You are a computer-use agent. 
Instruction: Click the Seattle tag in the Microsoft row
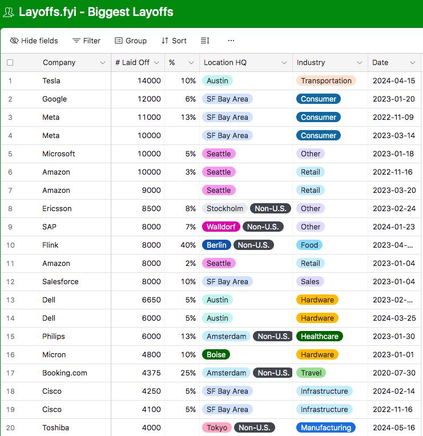click(219, 154)
